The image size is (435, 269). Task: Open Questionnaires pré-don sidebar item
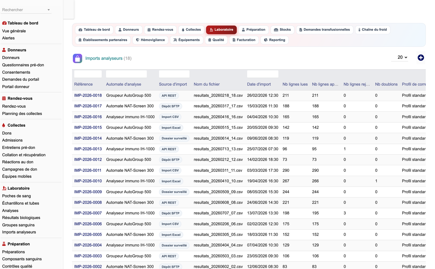pos(23,65)
